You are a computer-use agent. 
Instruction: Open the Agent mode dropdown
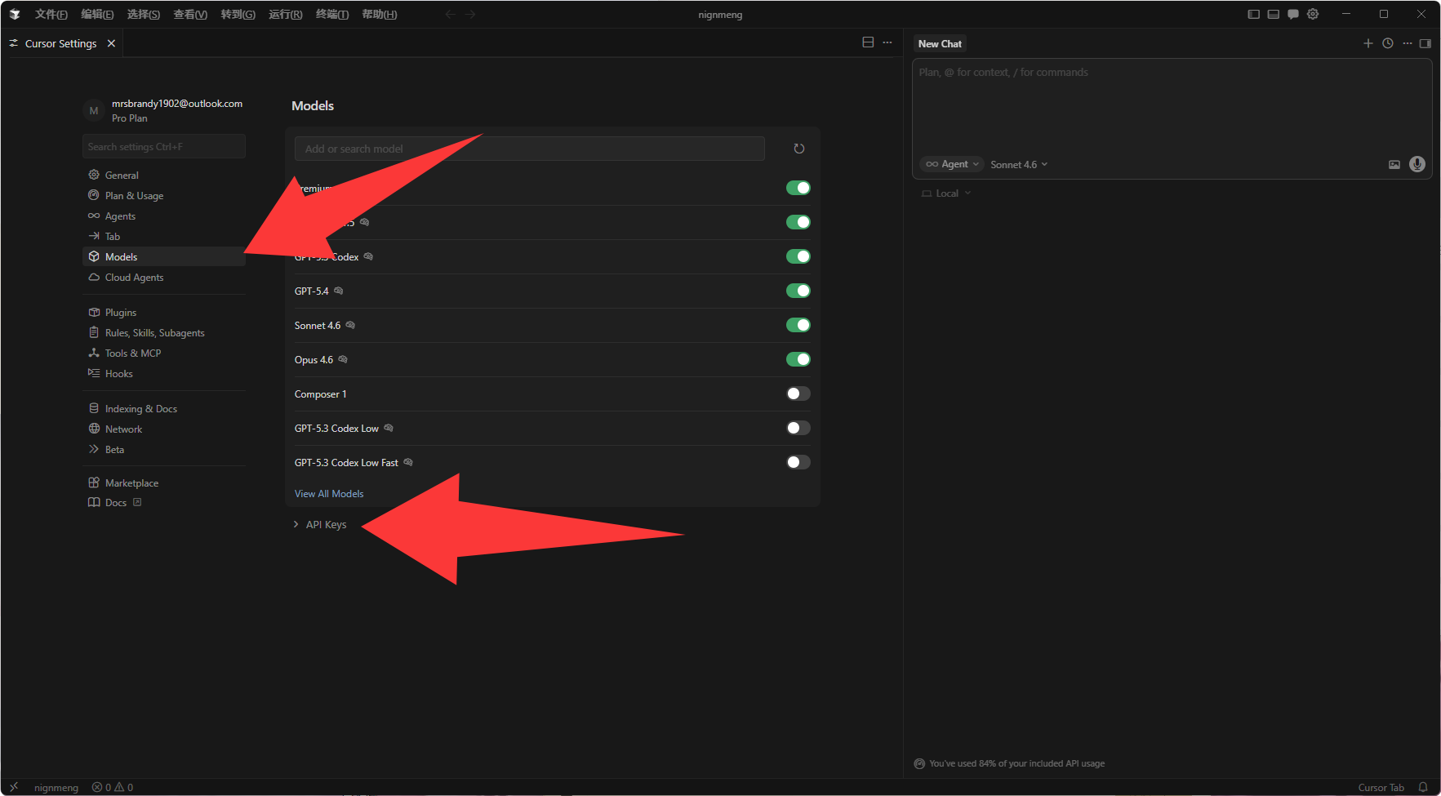952,164
